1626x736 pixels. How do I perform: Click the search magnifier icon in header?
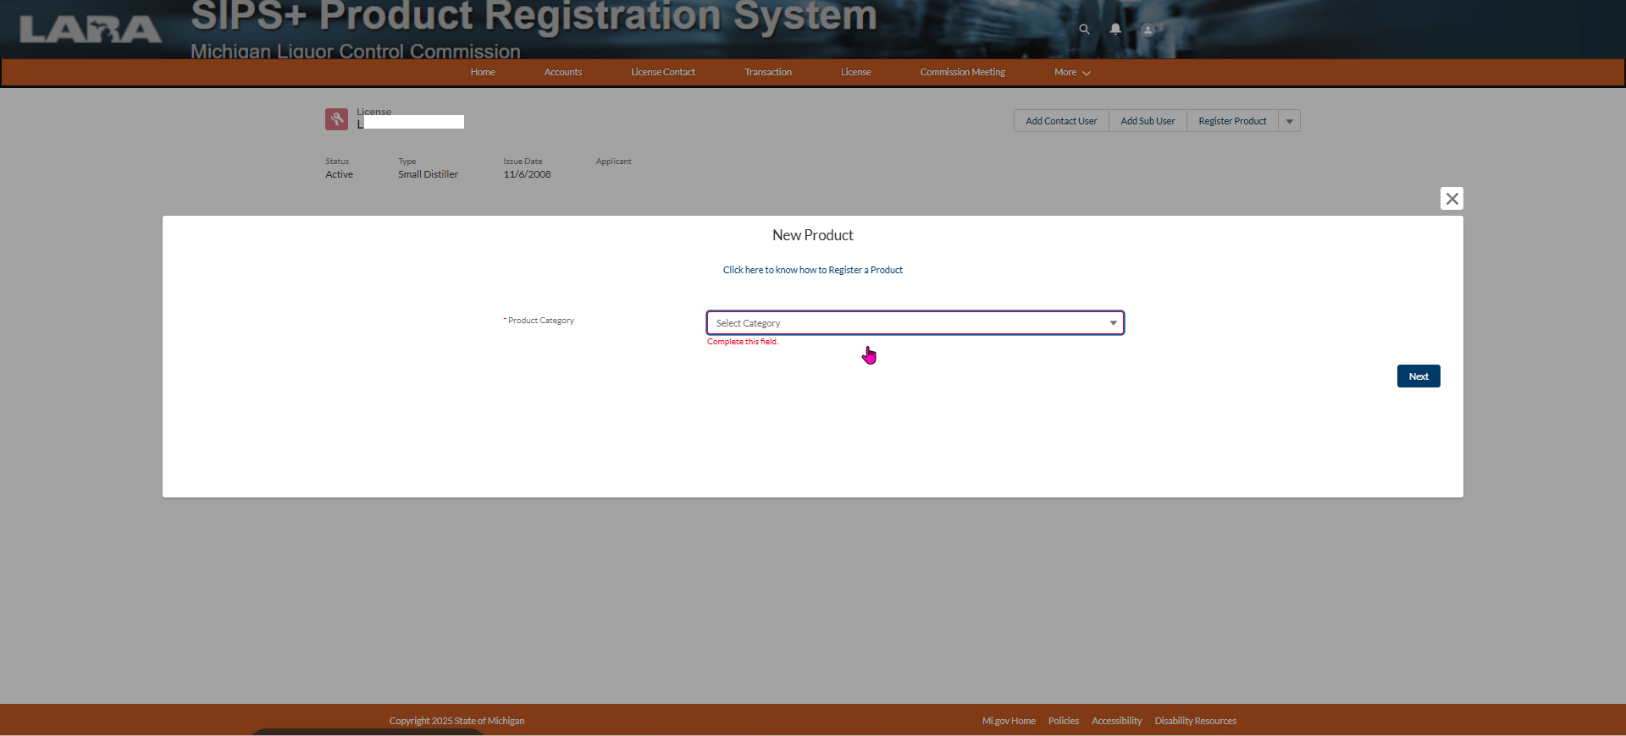pyautogui.click(x=1084, y=29)
